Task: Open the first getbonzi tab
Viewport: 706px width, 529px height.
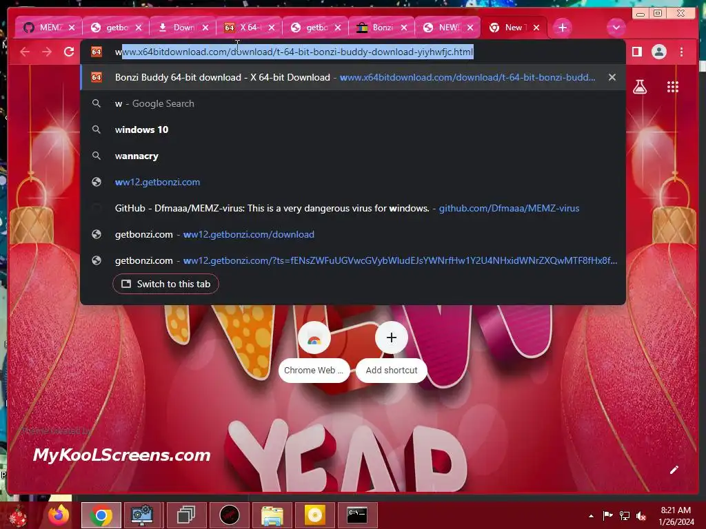Action: tap(110, 28)
